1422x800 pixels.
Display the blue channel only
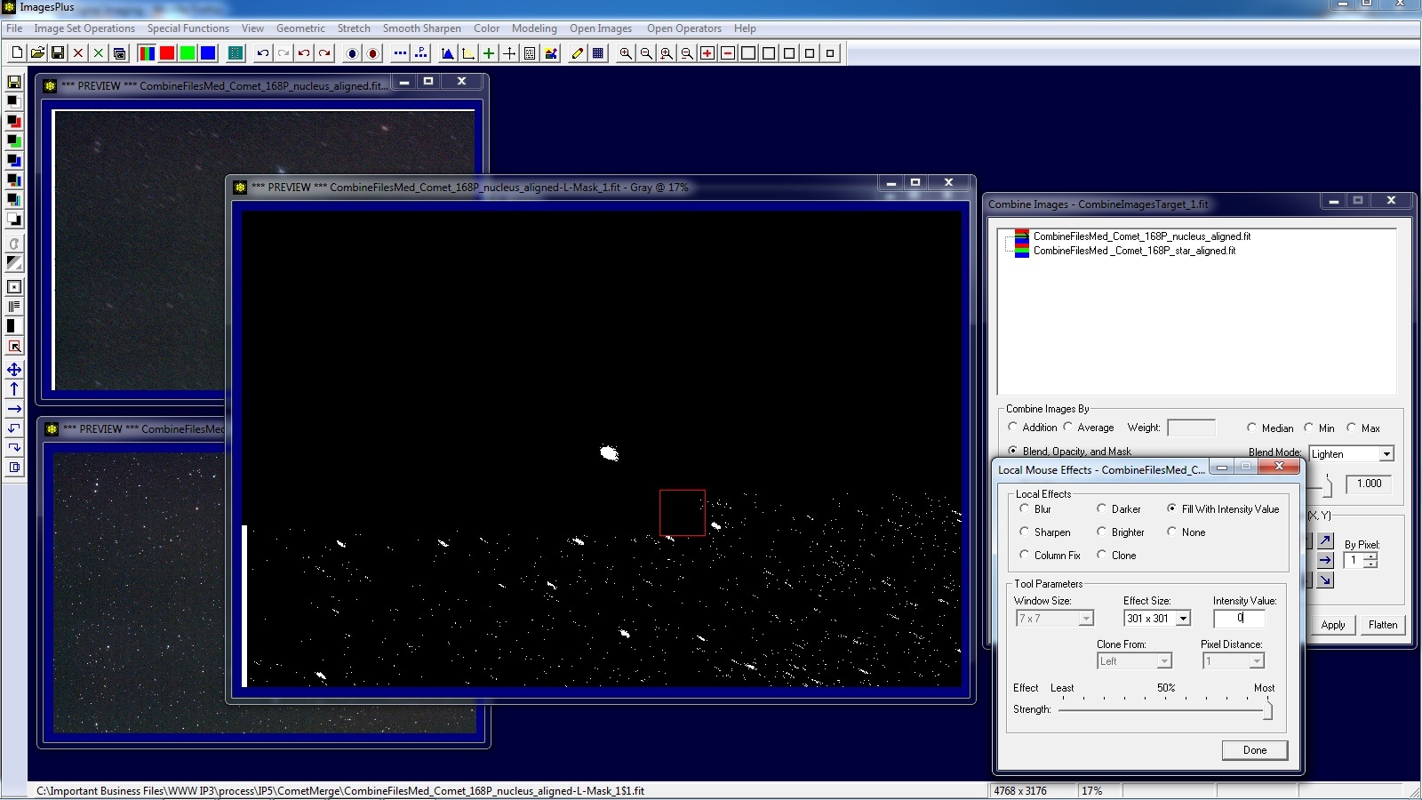coord(208,53)
